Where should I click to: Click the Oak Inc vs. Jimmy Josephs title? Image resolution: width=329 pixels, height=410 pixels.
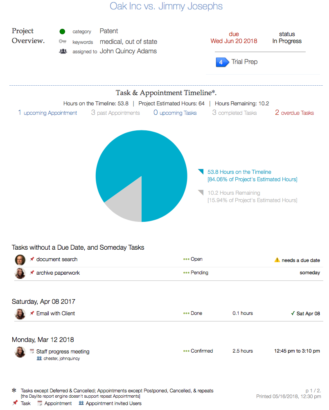coord(166,6)
